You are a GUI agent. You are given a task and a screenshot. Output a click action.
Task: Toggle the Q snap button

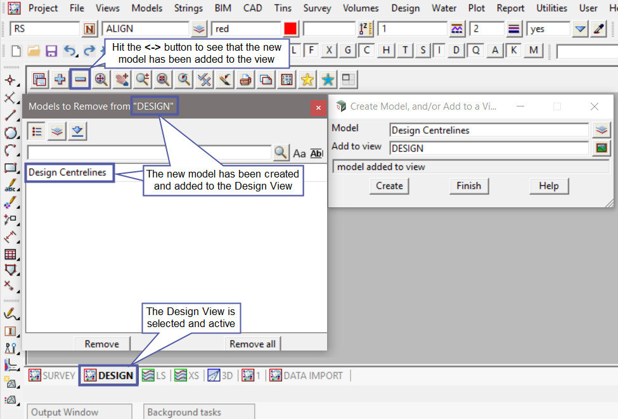pyautogui.click(x=476, y=51)
